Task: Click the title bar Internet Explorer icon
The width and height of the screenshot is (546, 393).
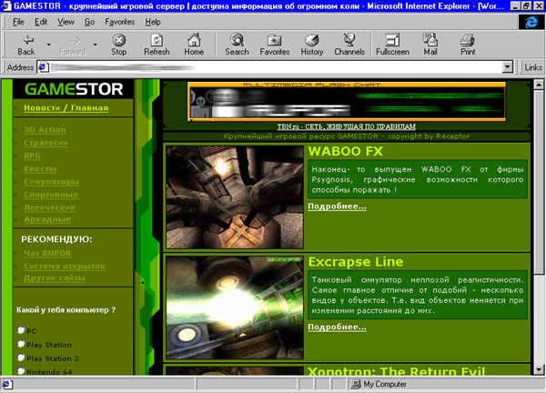Action: click(x=6, y=5)
